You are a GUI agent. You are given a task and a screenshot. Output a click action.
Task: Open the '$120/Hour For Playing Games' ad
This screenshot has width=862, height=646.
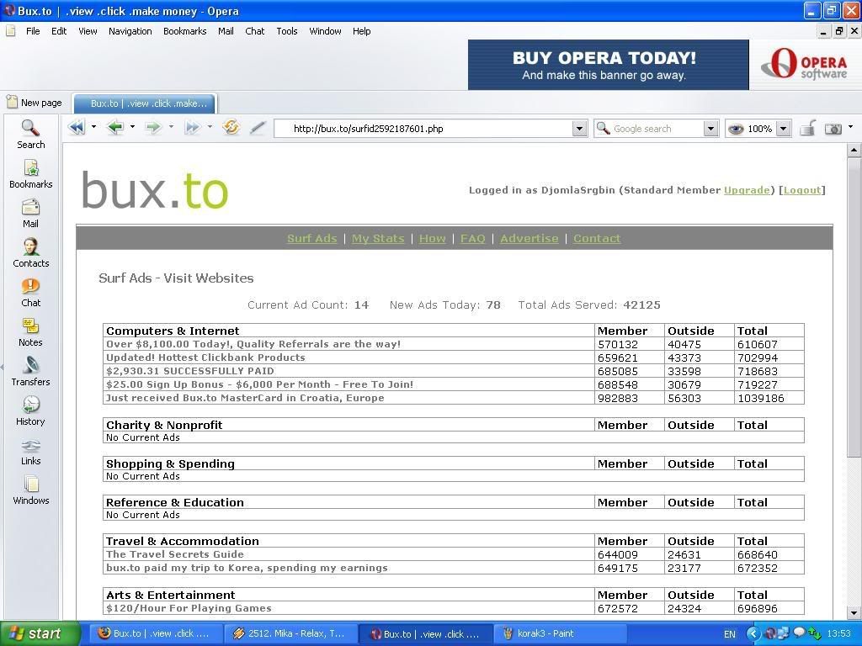point(189,608)
